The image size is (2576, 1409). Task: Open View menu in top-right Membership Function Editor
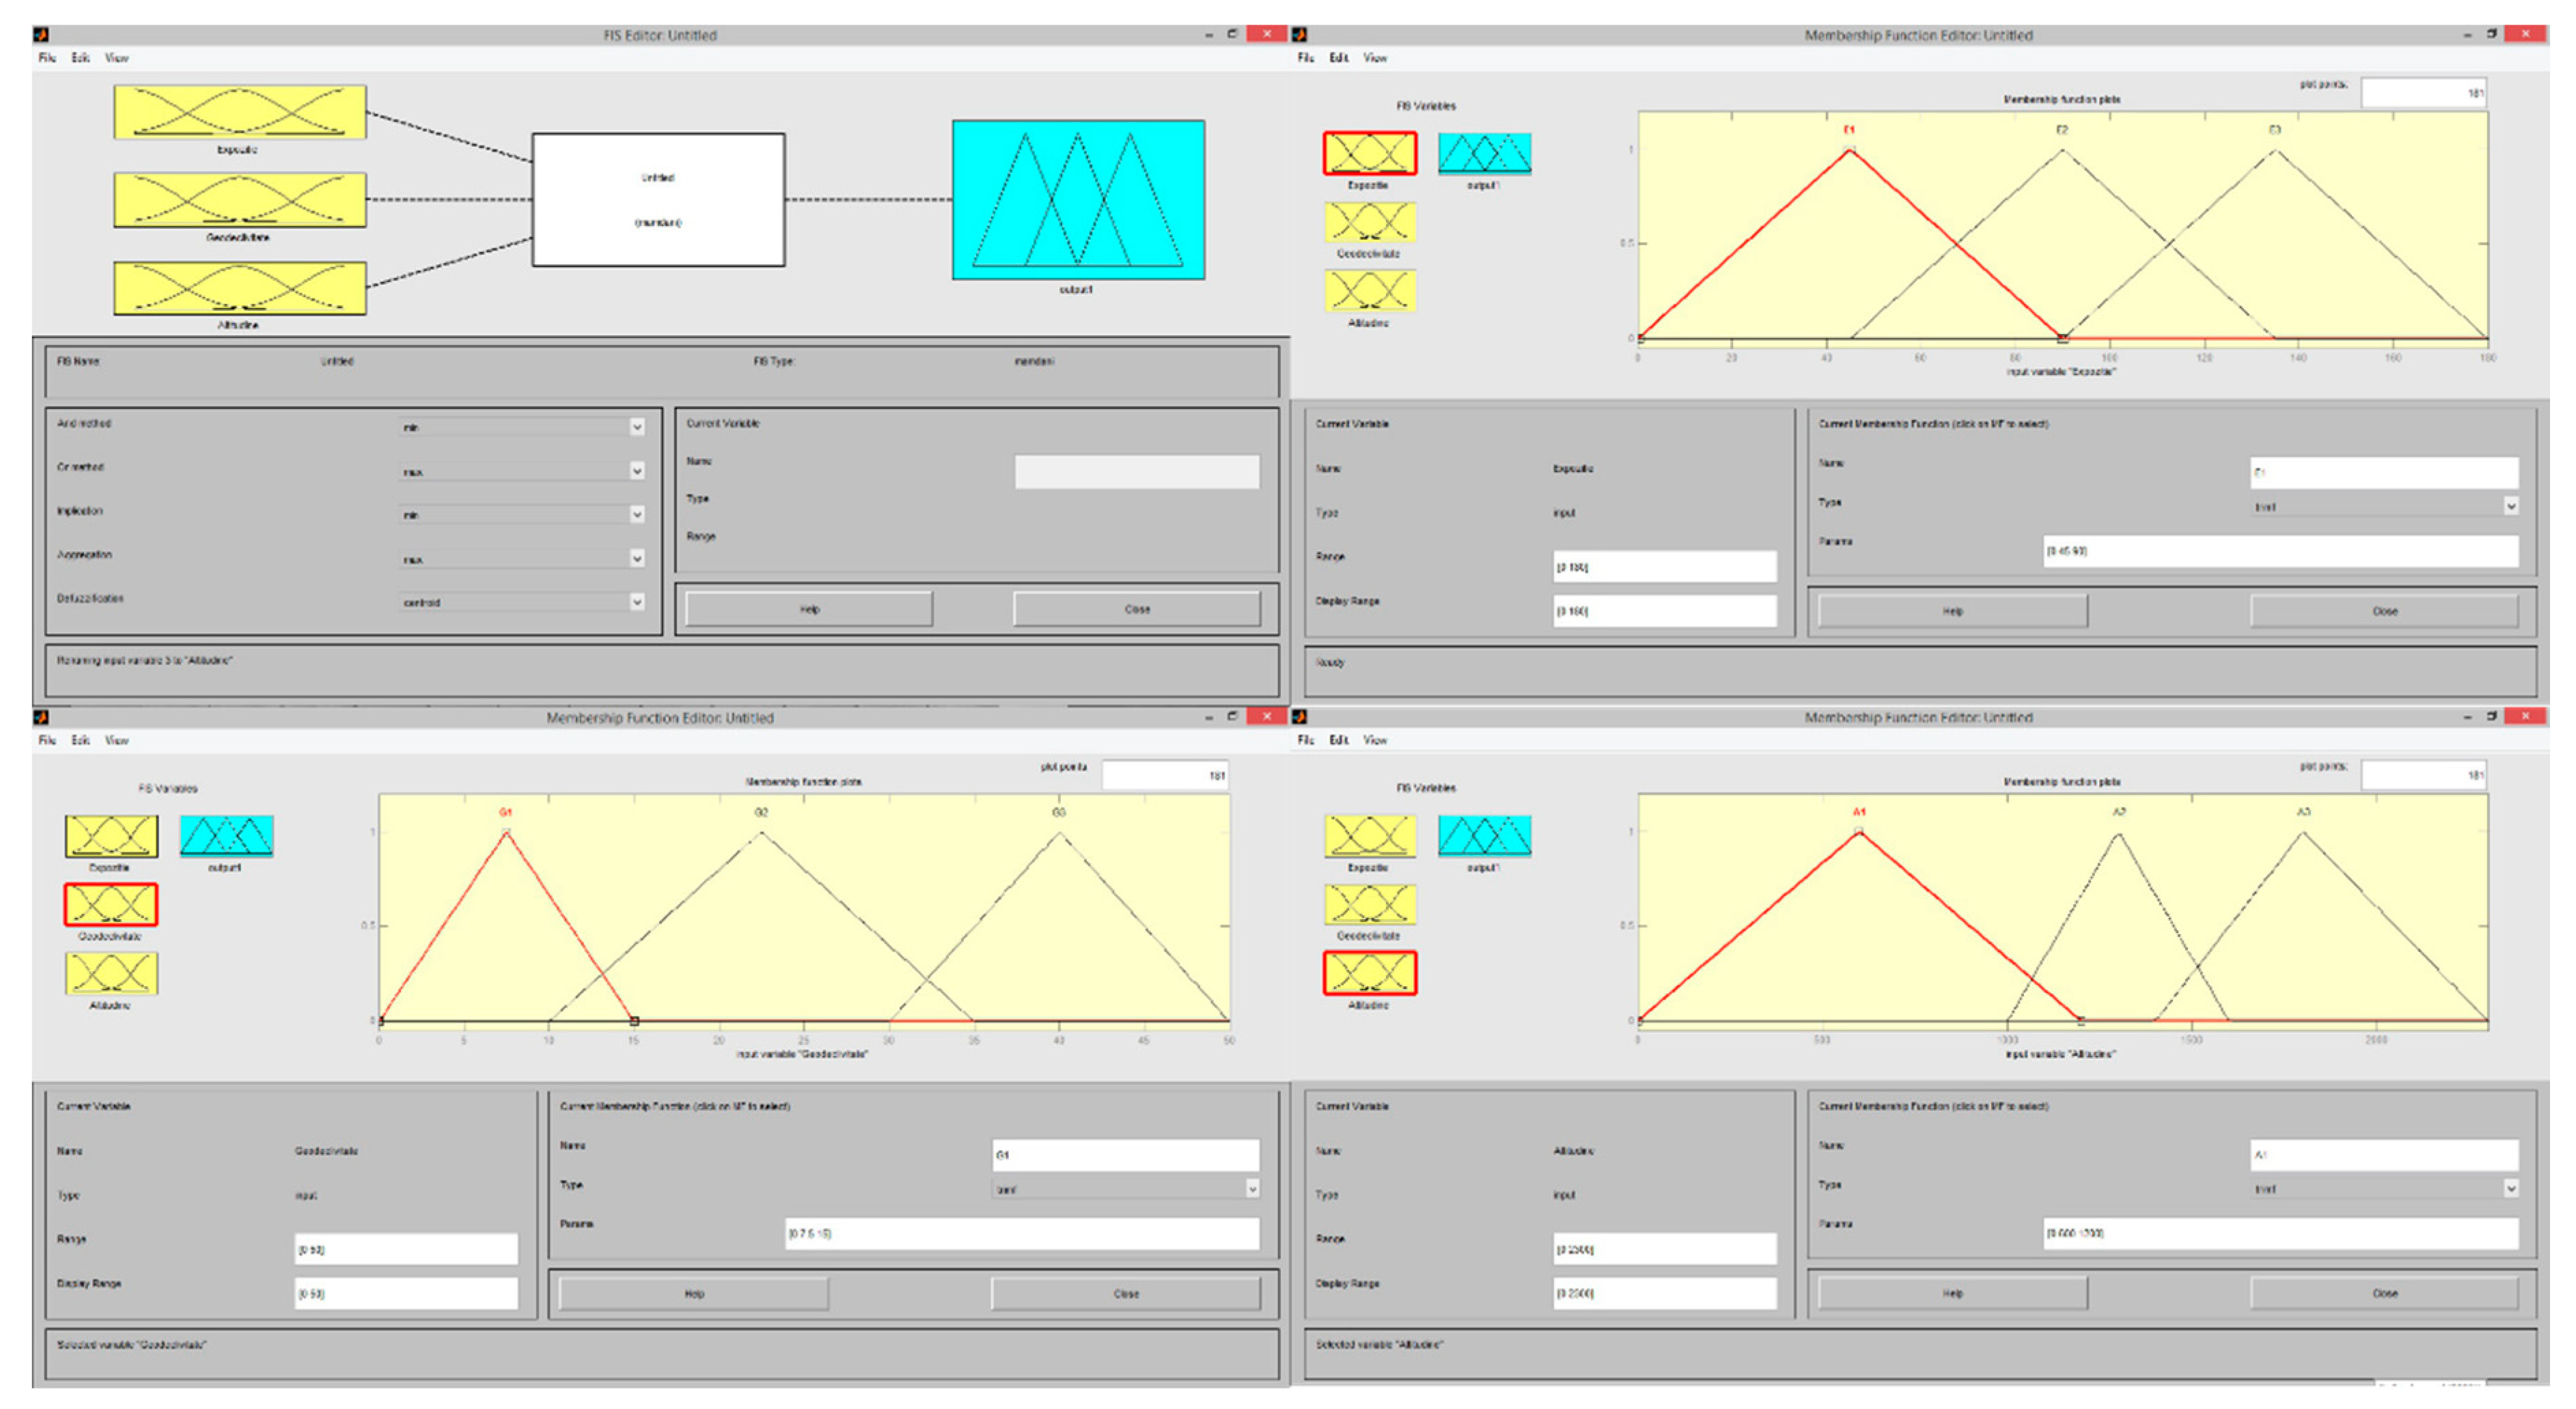click(1375, 58)
